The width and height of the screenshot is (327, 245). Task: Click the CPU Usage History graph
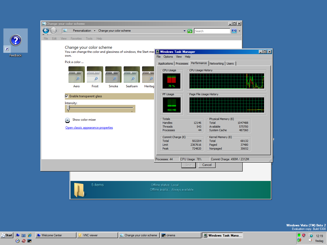point(227,81)
